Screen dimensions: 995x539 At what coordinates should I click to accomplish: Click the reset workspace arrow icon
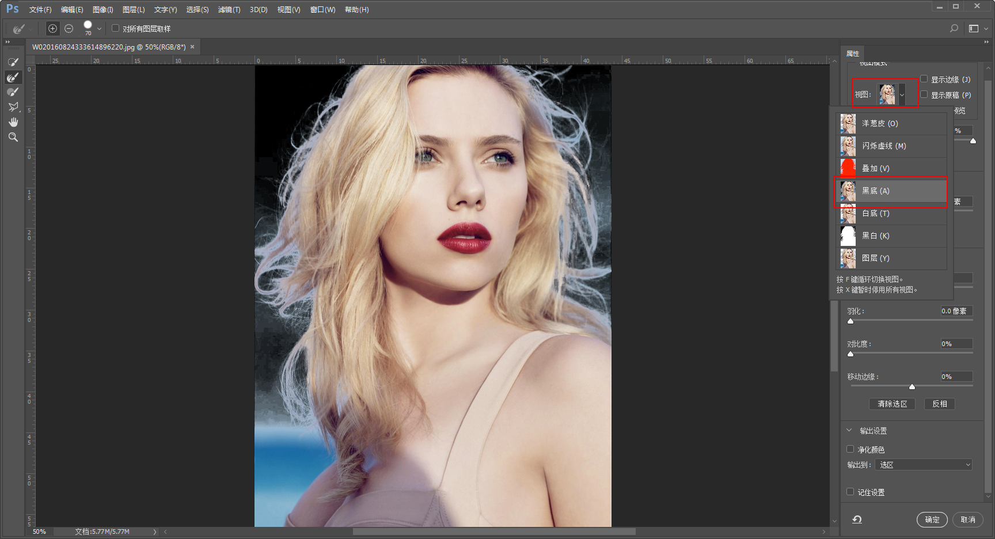tap(857, 519)
